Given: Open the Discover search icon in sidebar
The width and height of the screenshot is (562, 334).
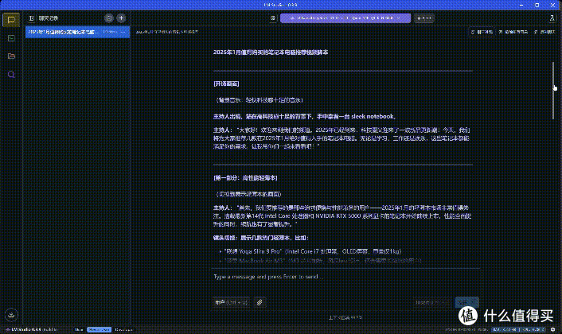Looking at the screenshot, I should coord(11,75).
